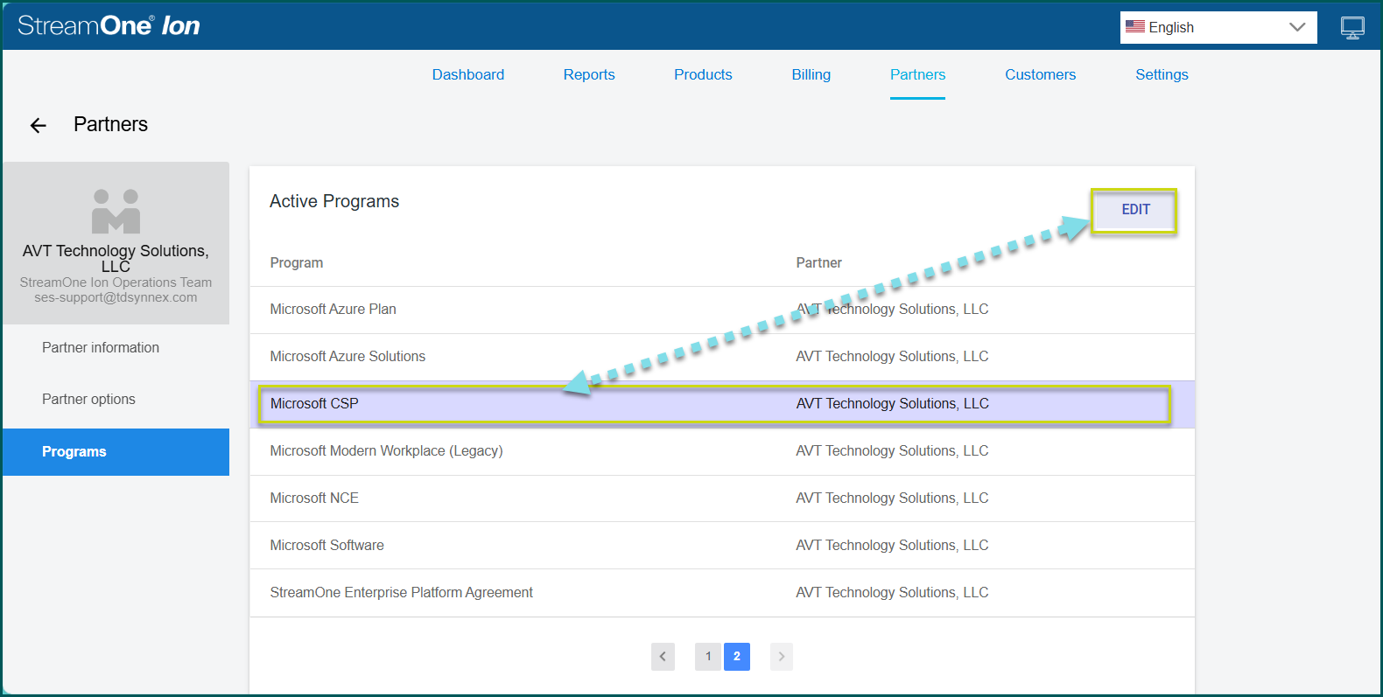
Task: Open the Products tab
Action: point(703,75)
